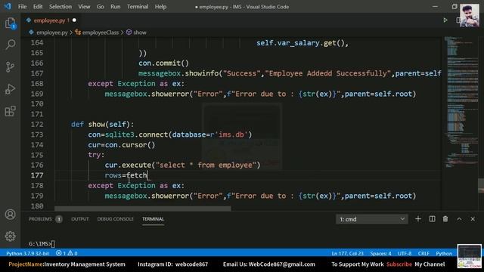Click CRLF end-of-line setting
This screenshot has height=272, width=484.
pos(423,253)
